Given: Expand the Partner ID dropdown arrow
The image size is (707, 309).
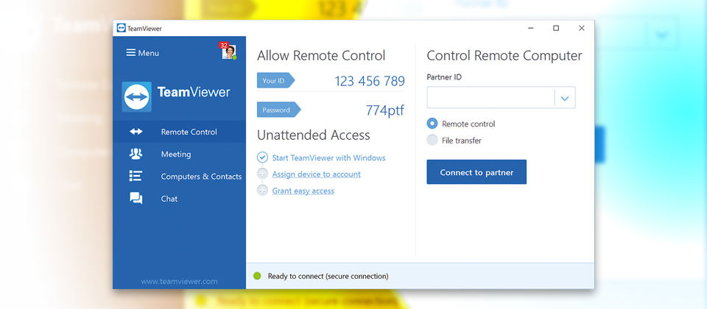Looking at the screenshot, I should pyautogui.click(x=565, y=98).
